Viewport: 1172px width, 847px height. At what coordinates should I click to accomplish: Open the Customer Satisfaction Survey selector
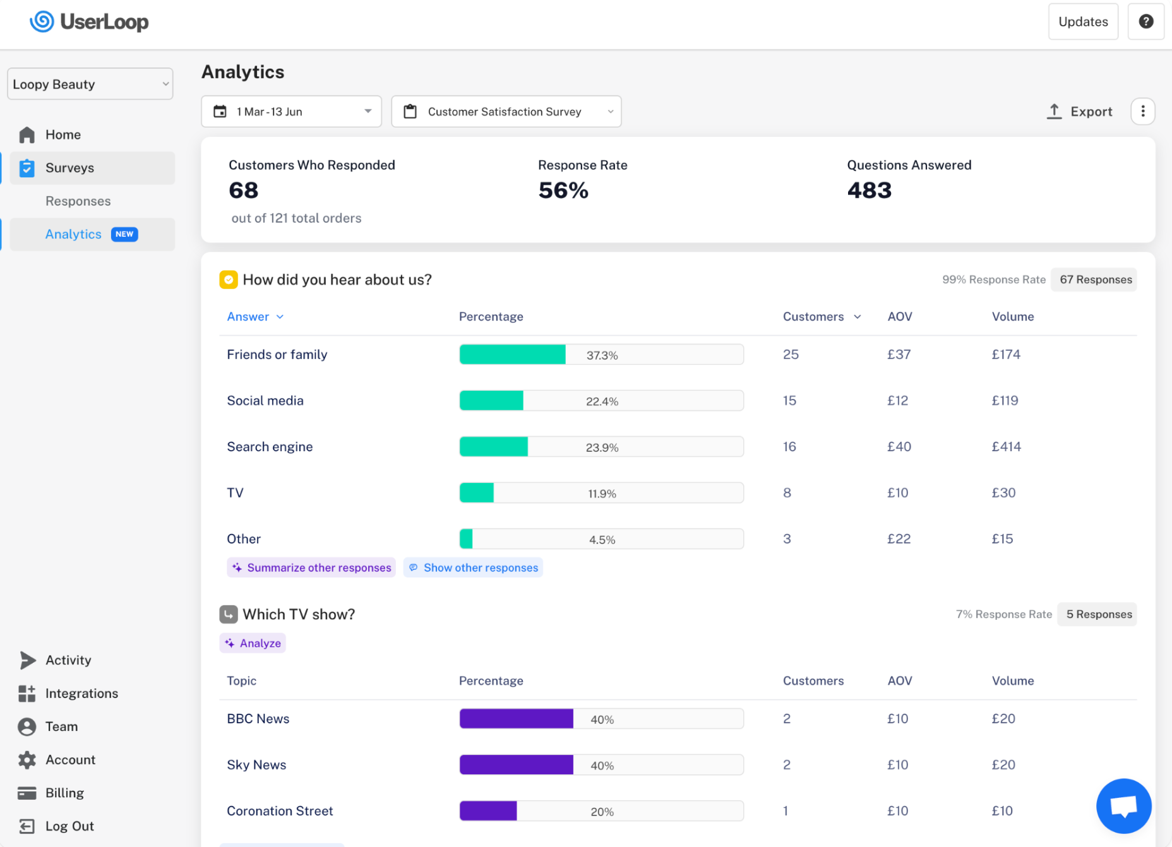[506, 112]
